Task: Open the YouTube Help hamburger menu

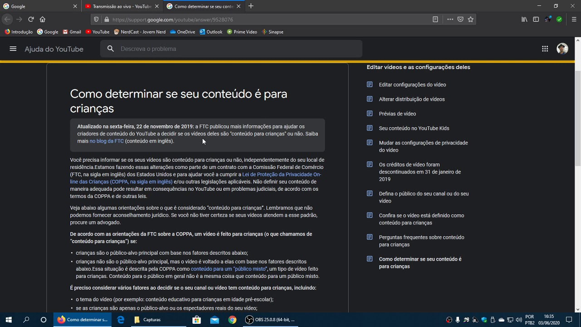Action: [x=13, y=49]
